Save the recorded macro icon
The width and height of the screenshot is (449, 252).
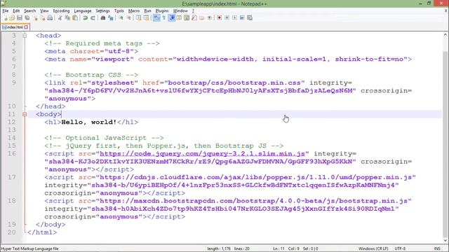pyautogui.click(x=250, y=17)
